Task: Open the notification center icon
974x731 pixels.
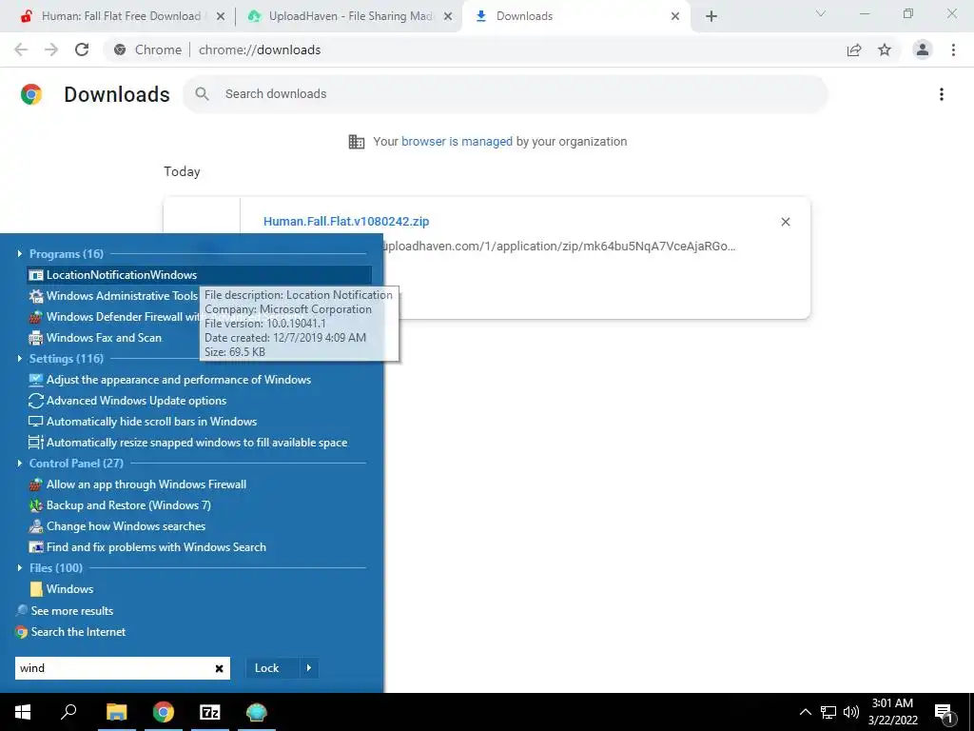Action: [945, 713]
